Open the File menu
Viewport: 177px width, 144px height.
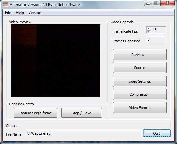coord(8,13)
